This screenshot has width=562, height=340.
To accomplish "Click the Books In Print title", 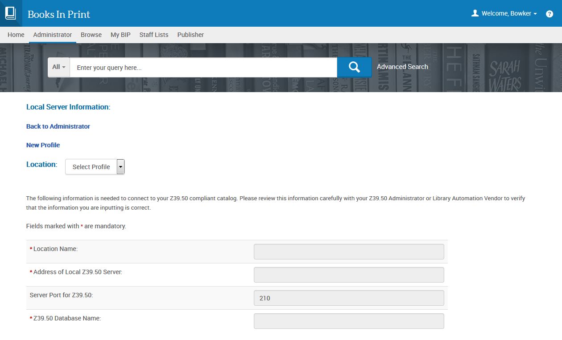I will pos(59,14).
